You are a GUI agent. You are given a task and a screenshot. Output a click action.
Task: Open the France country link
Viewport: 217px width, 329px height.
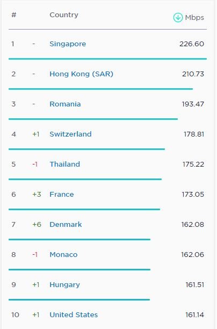(x=62, y=194)
